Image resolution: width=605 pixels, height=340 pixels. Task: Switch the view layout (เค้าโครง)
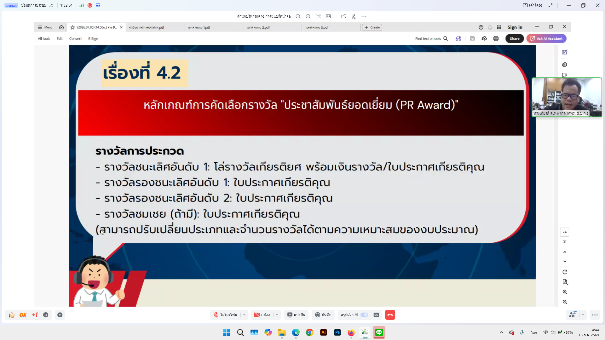[x=533, y=5]
